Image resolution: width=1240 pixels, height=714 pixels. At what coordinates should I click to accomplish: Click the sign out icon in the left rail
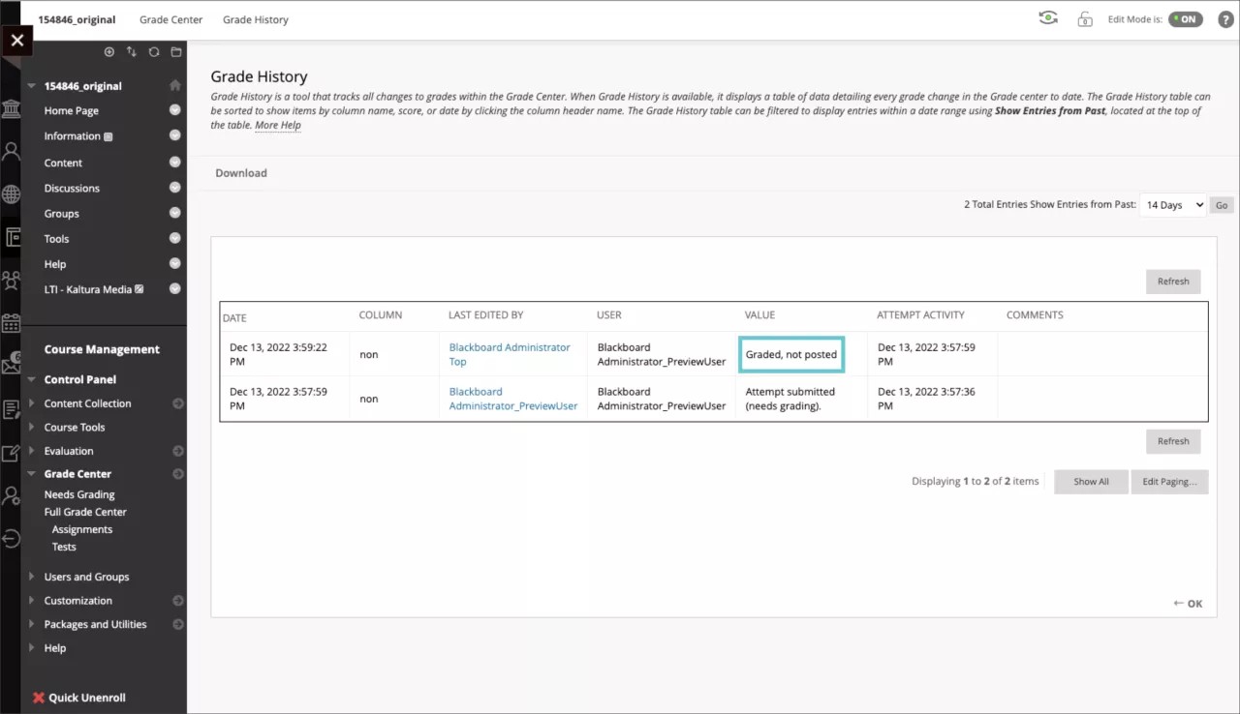coord(11,539)
